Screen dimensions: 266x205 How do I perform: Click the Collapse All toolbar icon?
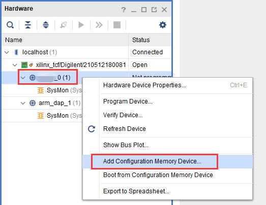pos(28,25)
